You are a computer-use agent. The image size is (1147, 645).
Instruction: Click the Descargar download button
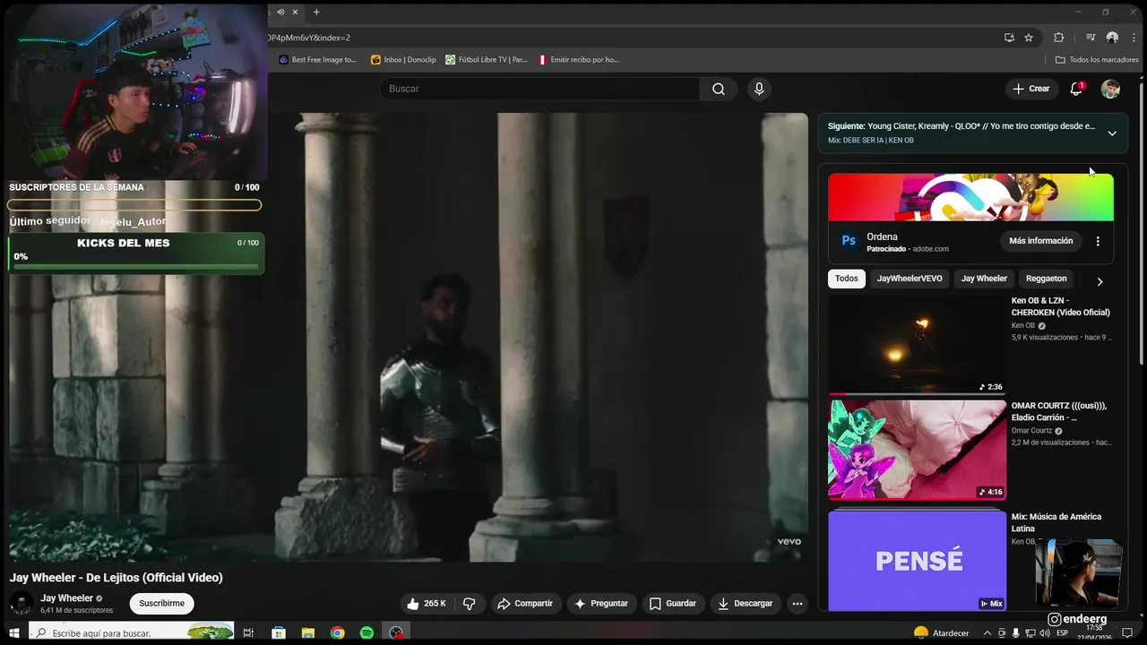click(745, 604)
